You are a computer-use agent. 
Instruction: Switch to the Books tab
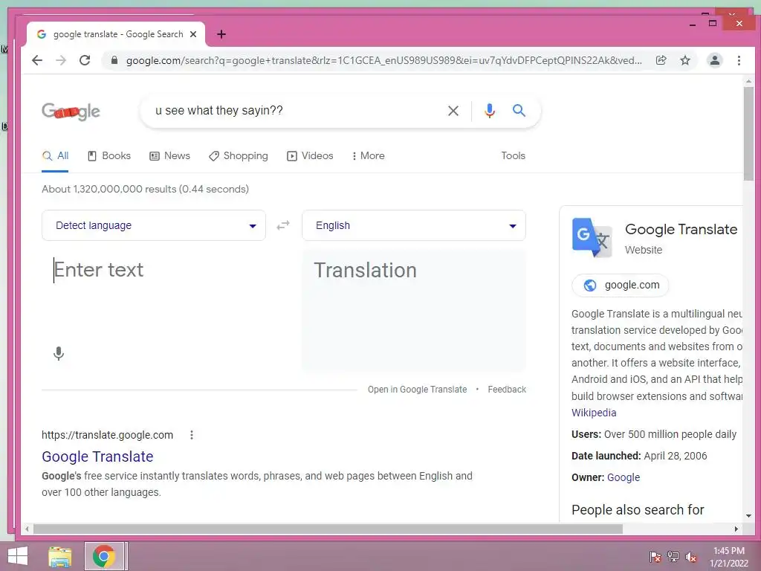click(x=109, y=156)
